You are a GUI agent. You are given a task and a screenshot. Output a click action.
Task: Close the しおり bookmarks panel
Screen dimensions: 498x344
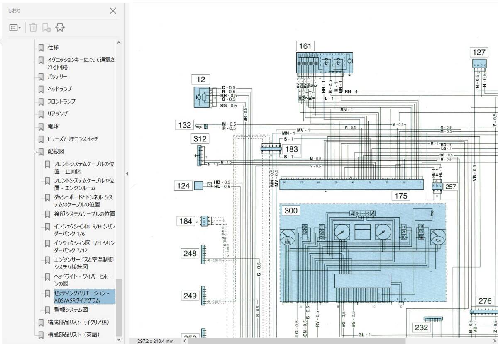pyautogui.click(x=113, y=11)
